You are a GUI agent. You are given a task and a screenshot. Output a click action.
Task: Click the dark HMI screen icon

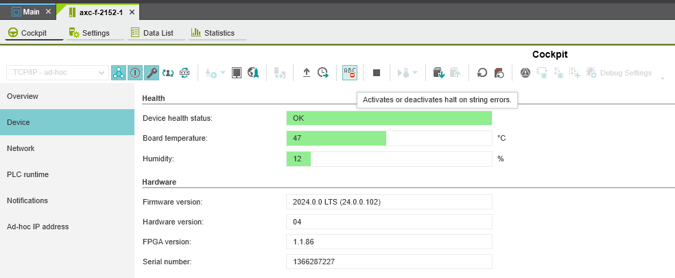point(237,73)
